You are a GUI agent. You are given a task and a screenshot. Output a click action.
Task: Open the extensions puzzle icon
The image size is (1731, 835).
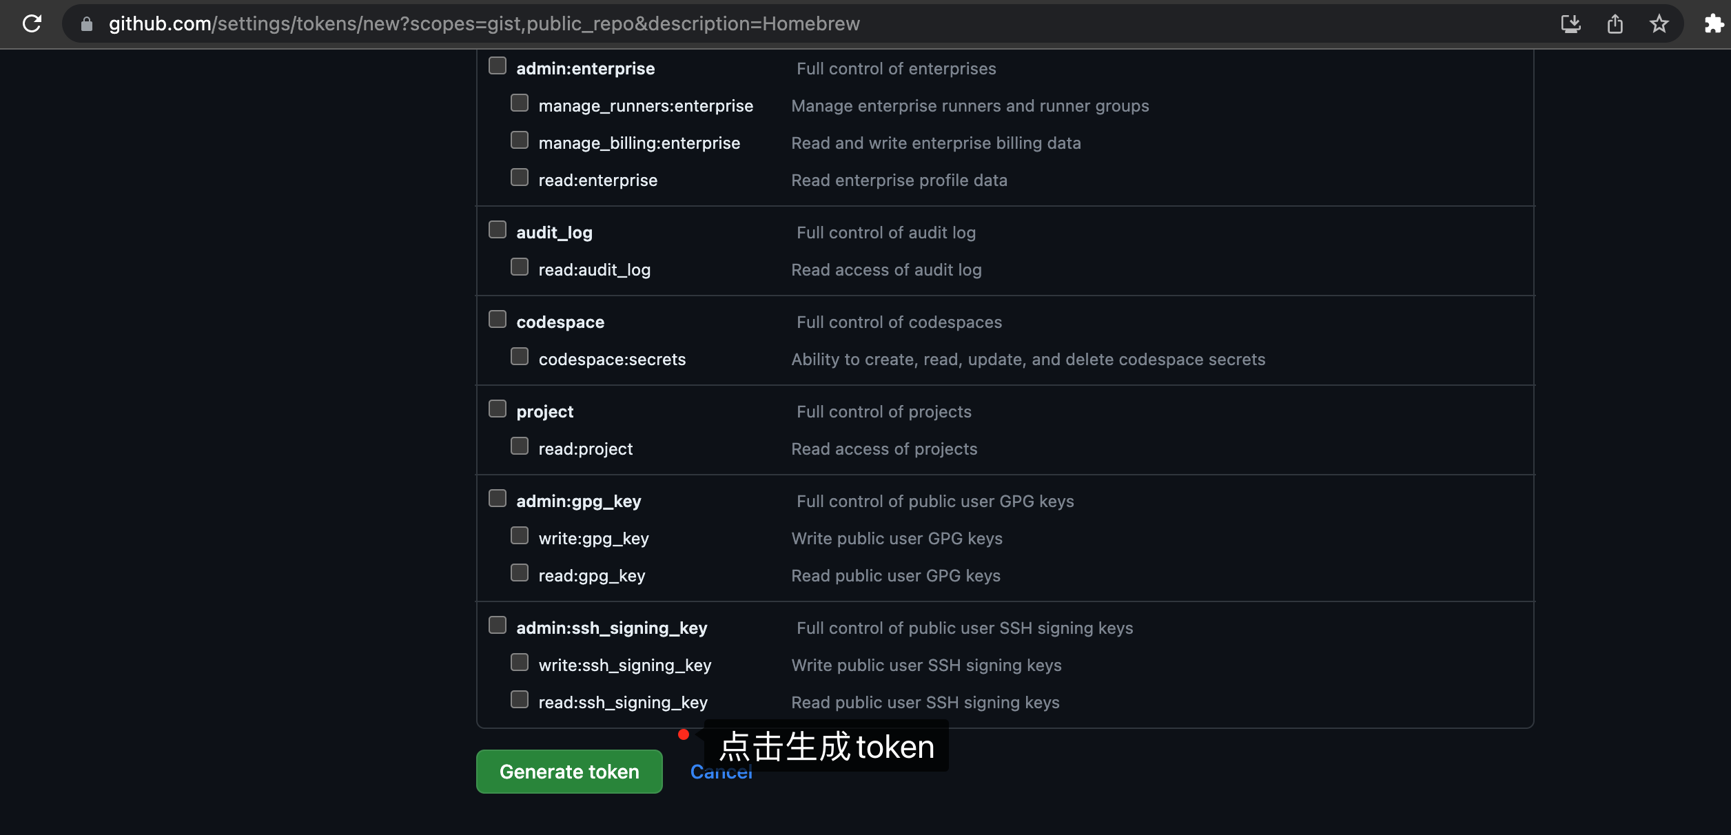tap(1713, 24)
